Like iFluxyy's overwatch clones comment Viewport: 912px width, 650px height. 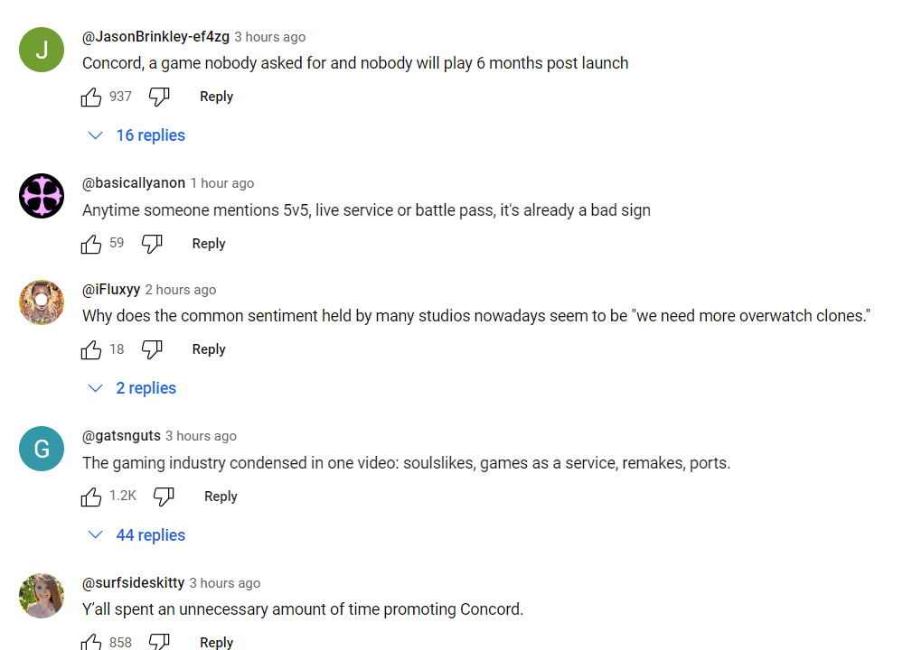point(91,349)
